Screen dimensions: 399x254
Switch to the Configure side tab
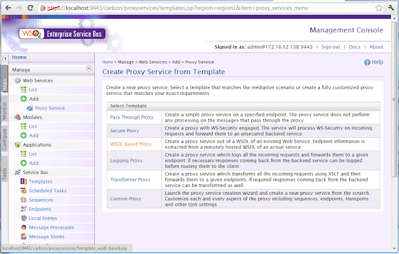(x=4, y=139)
